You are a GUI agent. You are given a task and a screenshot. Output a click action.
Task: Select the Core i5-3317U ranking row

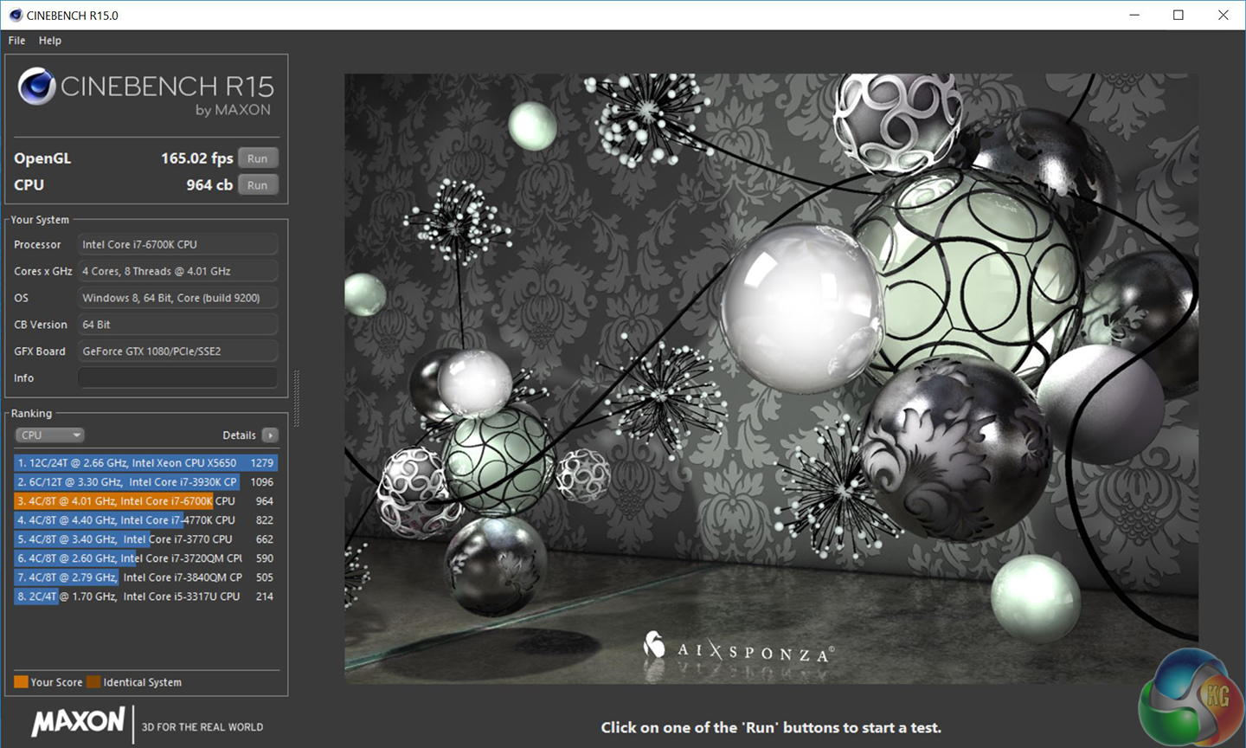[145, 596]
